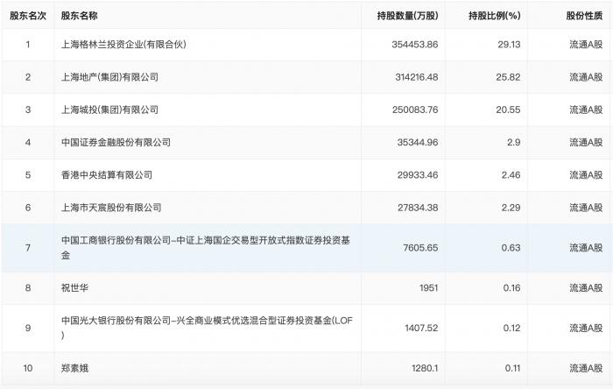Click rank number 4 cell
Viewport: 613px width, 389px height.
(x=28, y=142)
